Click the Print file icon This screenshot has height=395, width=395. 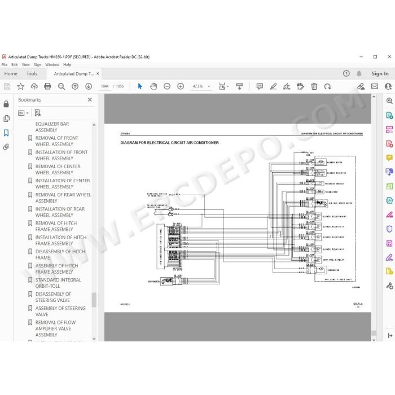(47, 86)
